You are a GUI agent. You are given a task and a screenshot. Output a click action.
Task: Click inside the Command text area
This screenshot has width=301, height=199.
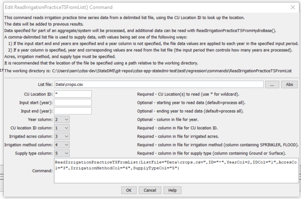(x=176, y=171)
